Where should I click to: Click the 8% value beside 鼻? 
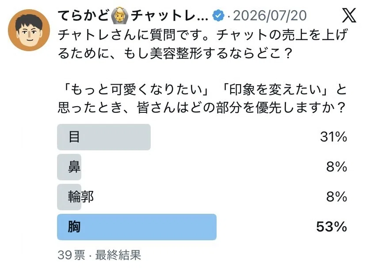(x=336, y=167)
